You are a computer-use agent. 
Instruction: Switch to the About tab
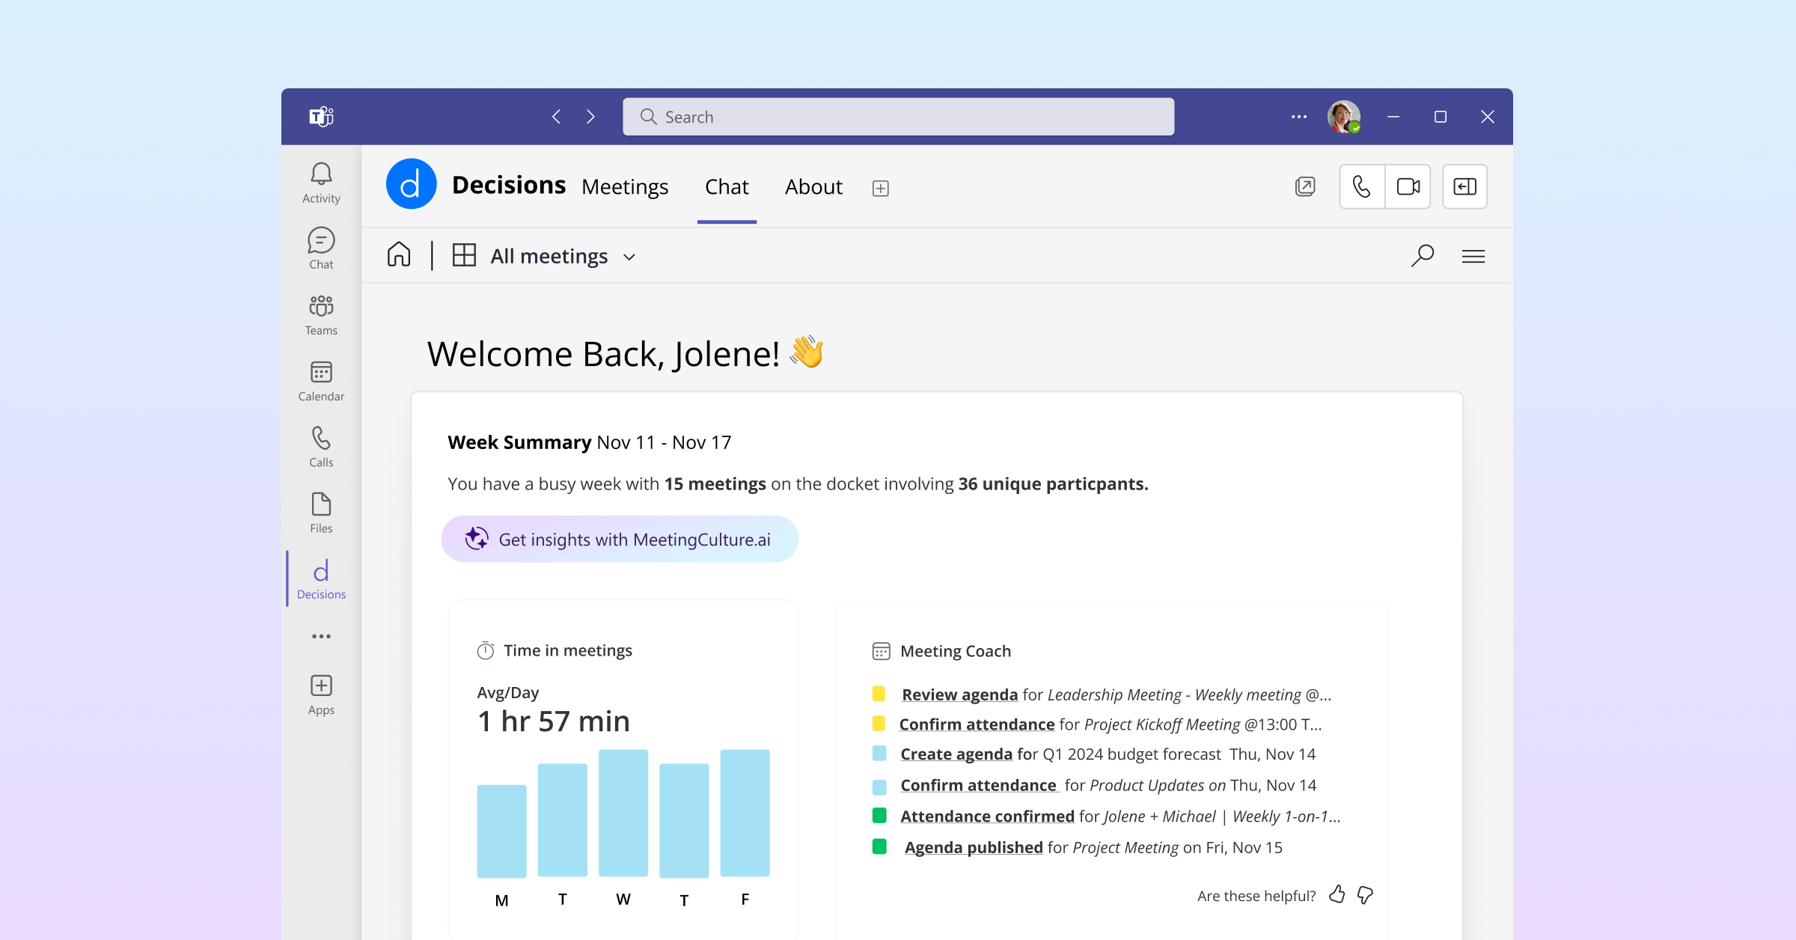point(813,186)
